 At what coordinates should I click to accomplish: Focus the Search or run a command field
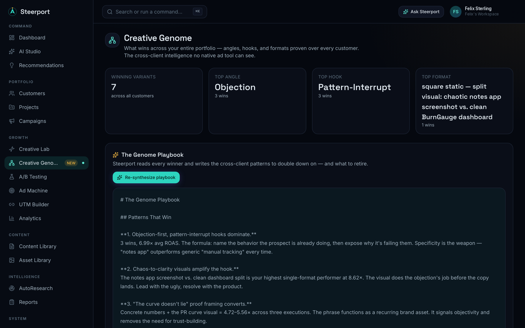tap(155, 12)
